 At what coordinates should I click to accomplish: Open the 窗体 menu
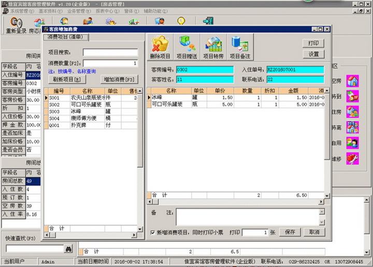coord(132,11)
